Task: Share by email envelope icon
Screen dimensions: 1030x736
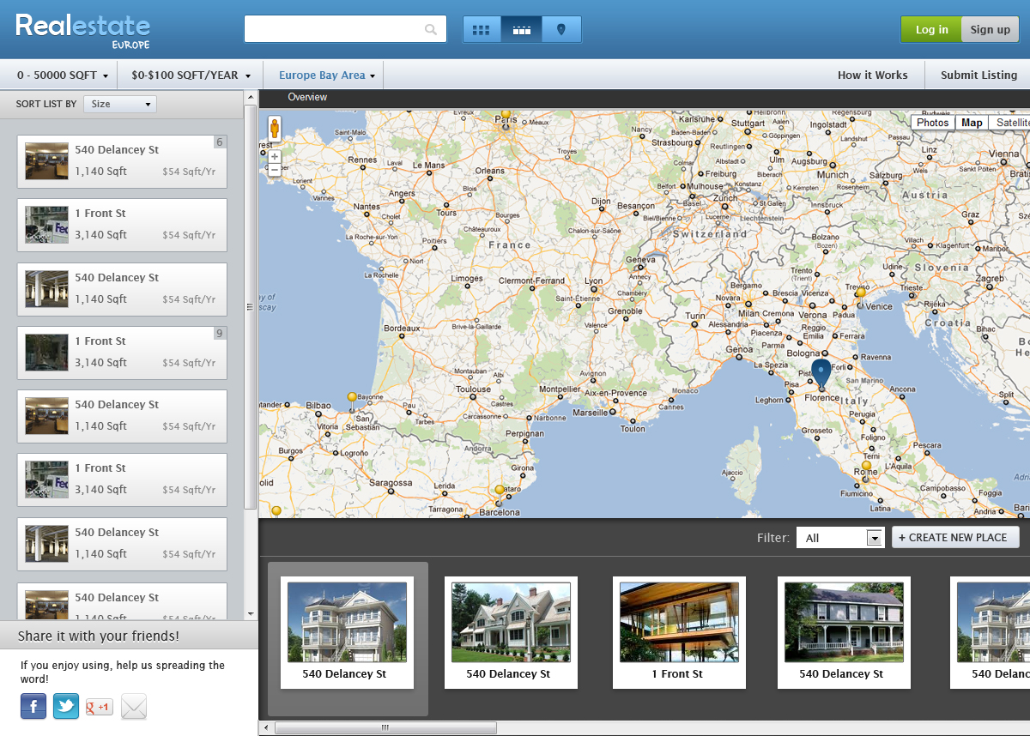Action: [x=134, y=707]
